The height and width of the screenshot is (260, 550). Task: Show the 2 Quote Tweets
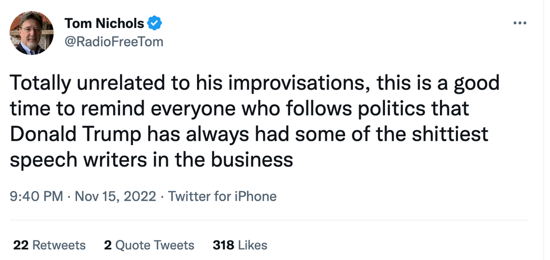click(149, 245)
